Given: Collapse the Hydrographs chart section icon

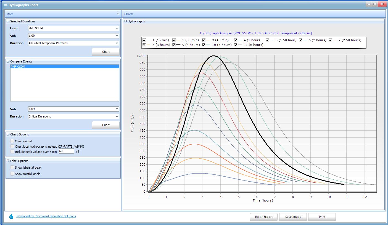Looking at the screenshot, I should [125, 21].
